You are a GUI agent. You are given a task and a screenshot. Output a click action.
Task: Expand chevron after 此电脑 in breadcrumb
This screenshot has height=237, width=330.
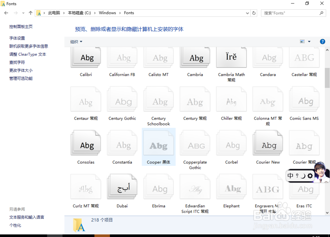[64, 13]
